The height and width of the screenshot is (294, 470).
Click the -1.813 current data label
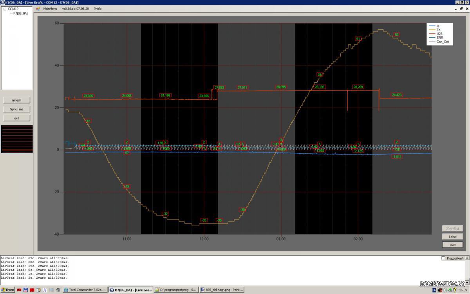[396, 157]
